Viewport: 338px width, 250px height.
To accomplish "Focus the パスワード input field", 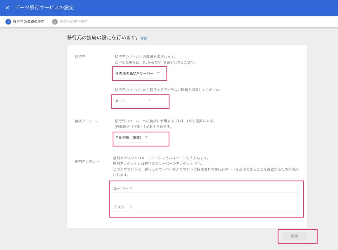I will pos(206,207).
